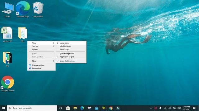This screenshot has width=199, height=111.
Task: Click the search magnifier icon in taskbar
Action: coord(10,108)
